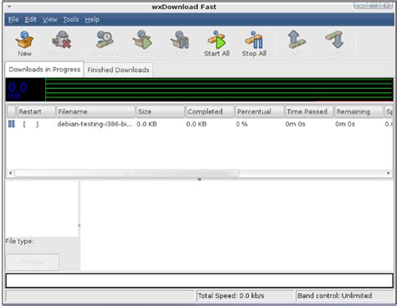Viewport: 397px width, 306px height.
Task: Click the 0 % Percentual cell
Action: tap(242, 124)
